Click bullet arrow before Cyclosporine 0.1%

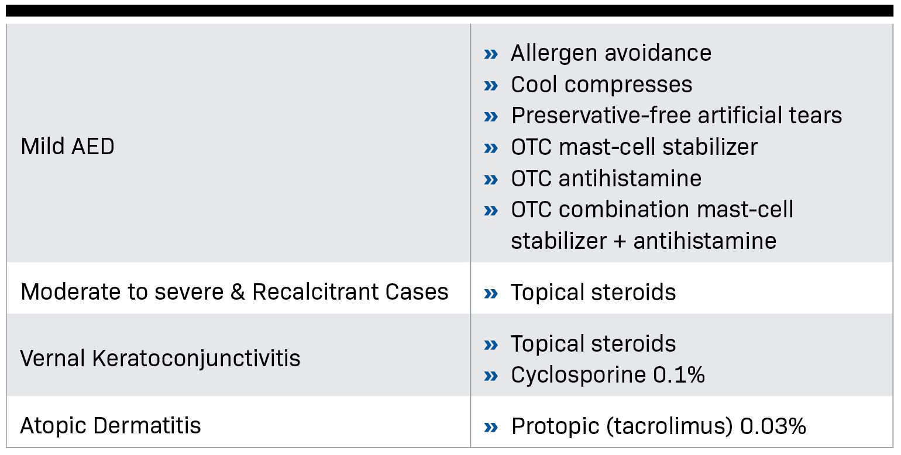[x=491, y=376]
